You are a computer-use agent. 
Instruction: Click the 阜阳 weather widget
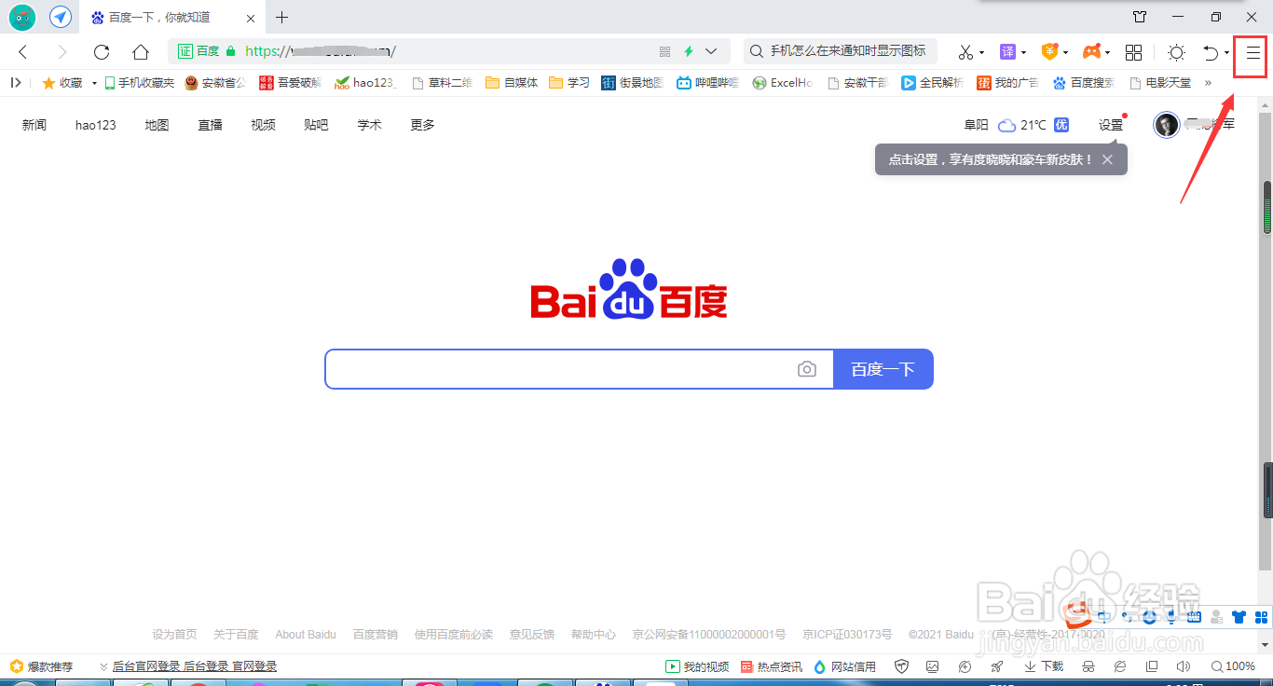1016,125
